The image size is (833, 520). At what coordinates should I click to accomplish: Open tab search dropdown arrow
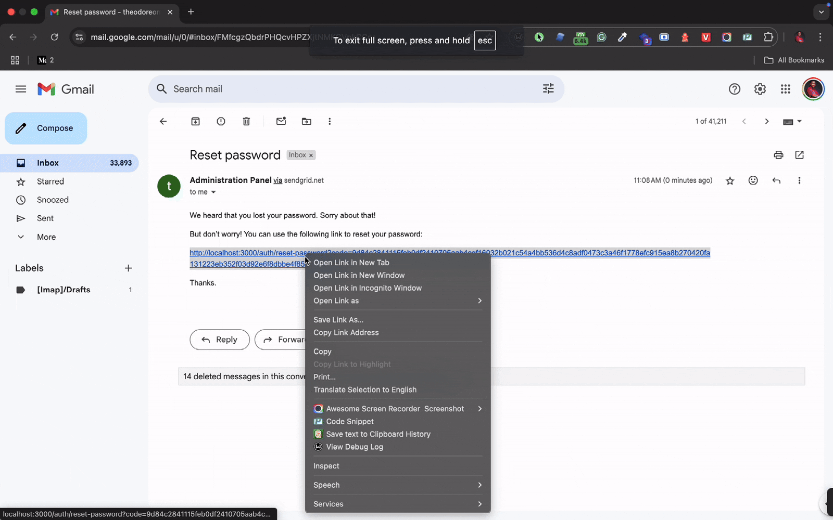click(821, 11)
